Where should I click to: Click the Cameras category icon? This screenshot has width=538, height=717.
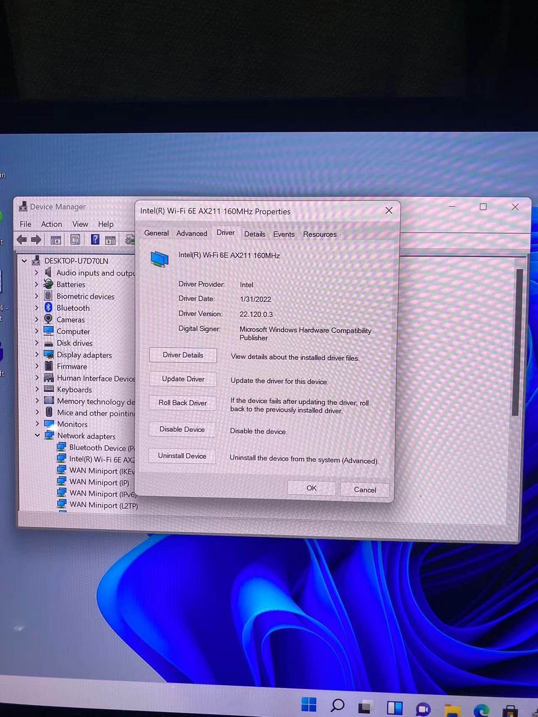pos(49,319)
